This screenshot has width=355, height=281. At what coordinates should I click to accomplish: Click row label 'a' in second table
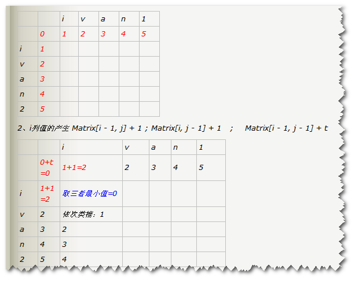(22, 230)
